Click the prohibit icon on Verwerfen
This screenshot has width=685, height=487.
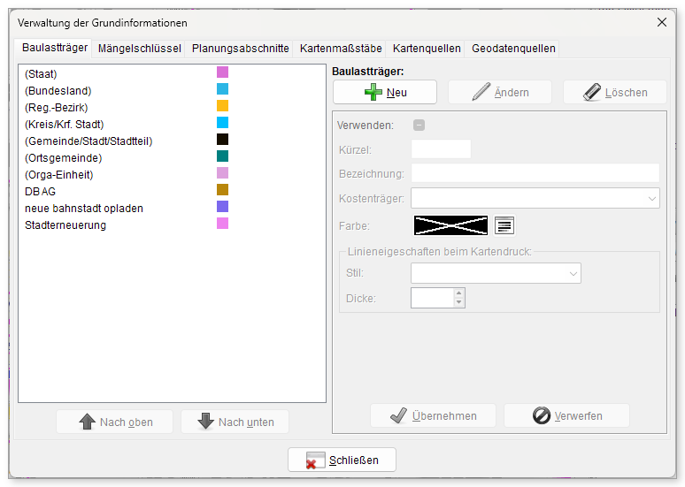point(542,415)
